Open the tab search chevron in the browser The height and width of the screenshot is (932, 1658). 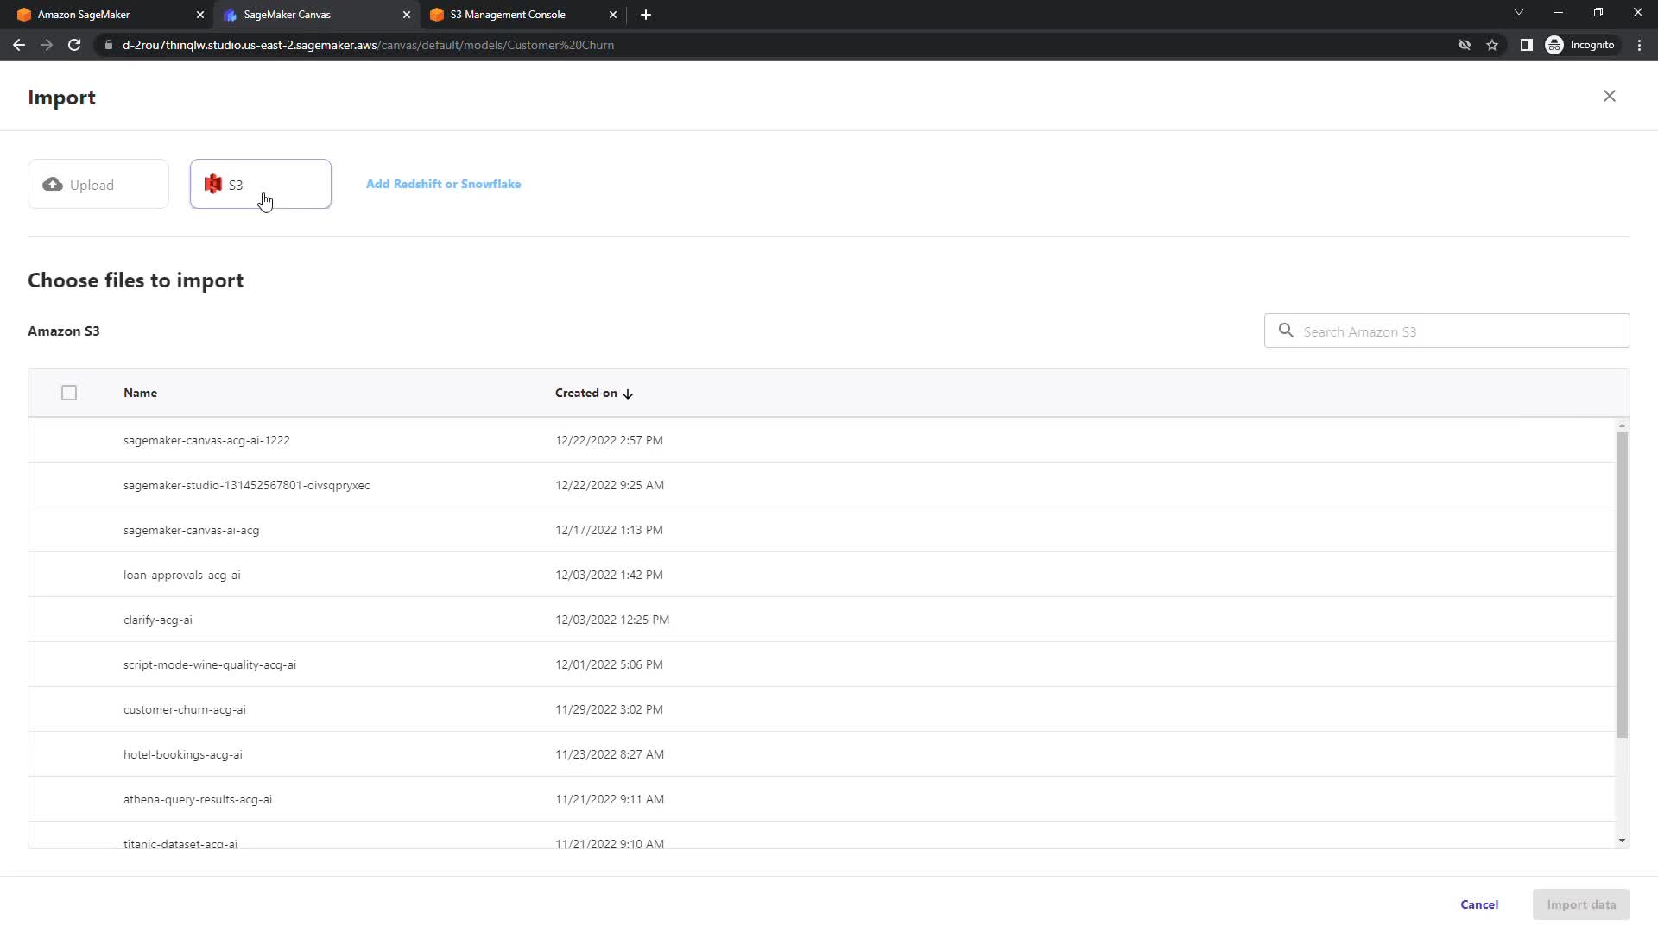[x=1518, y=13]
